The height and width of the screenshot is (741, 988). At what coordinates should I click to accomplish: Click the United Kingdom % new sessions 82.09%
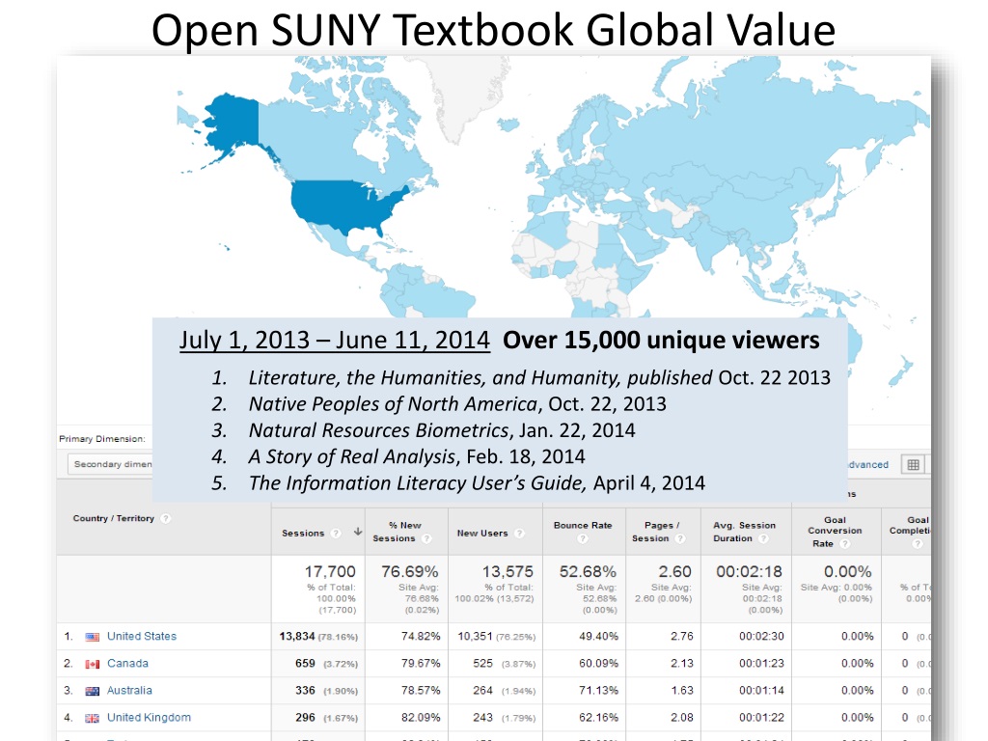tap(421, 718)
